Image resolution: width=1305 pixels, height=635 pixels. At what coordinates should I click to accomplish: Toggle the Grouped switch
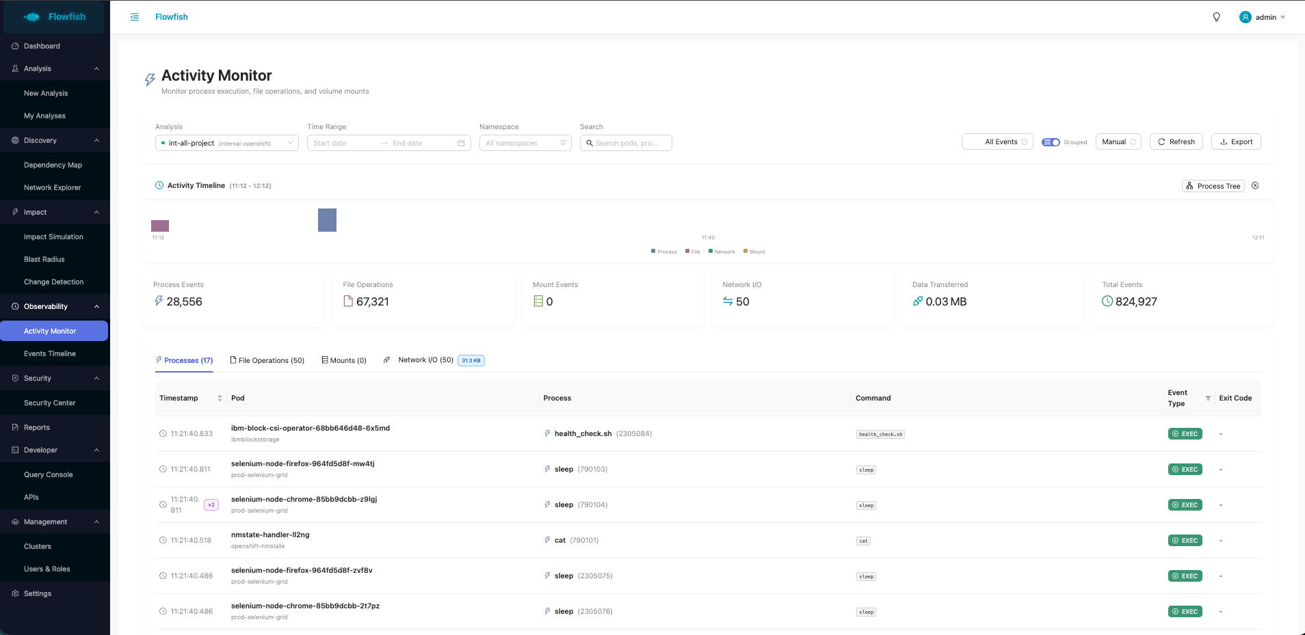coord(1051,142)
